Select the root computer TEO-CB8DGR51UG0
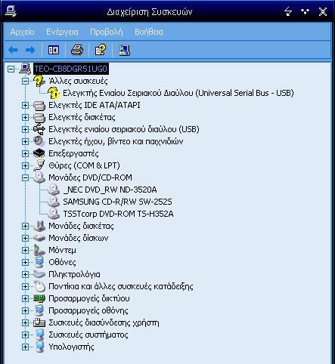Image resolution: width=335 pixels, height=364 pixels. (71, 69)
